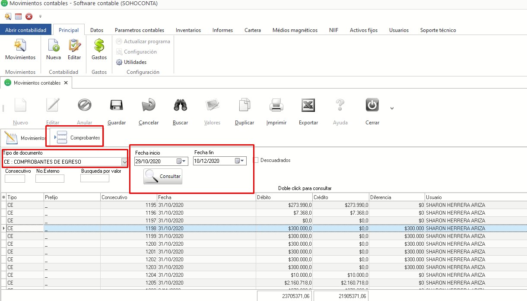Screen dimensions: 527x301
Task: Click the Duplicar documents icon
Action: pyautogui.click(x=244, y=105)
